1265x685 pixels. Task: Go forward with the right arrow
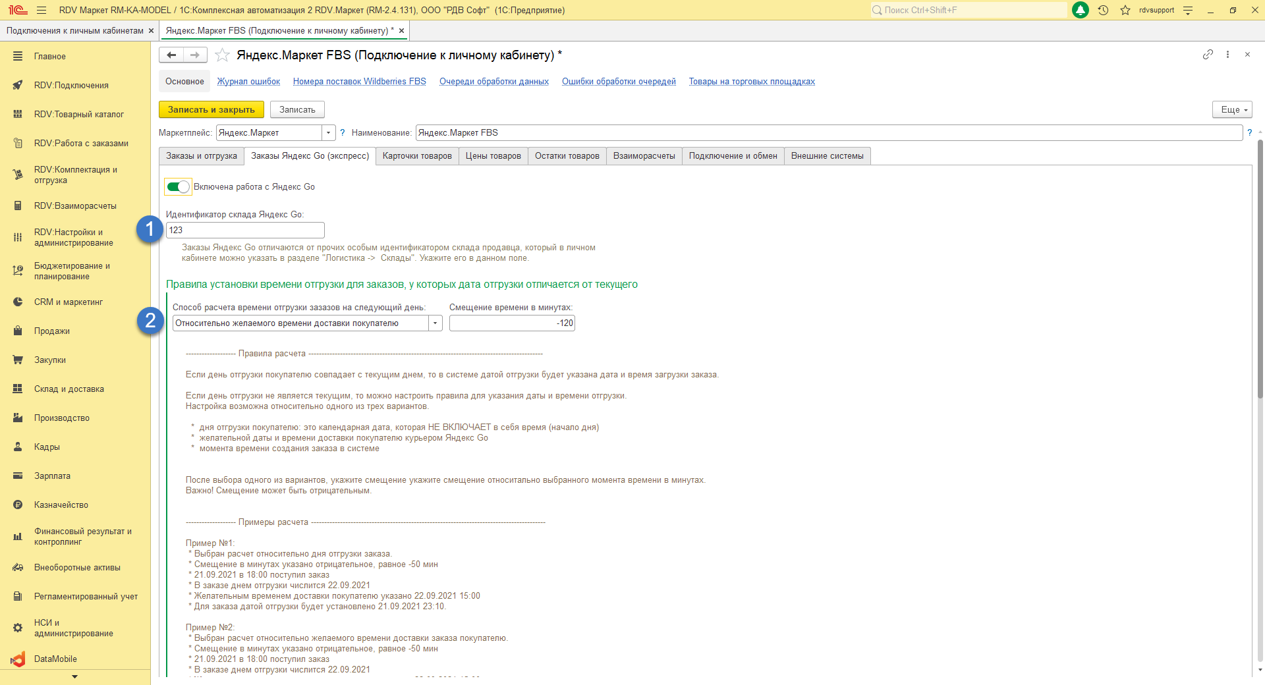[x=195, y=55]
